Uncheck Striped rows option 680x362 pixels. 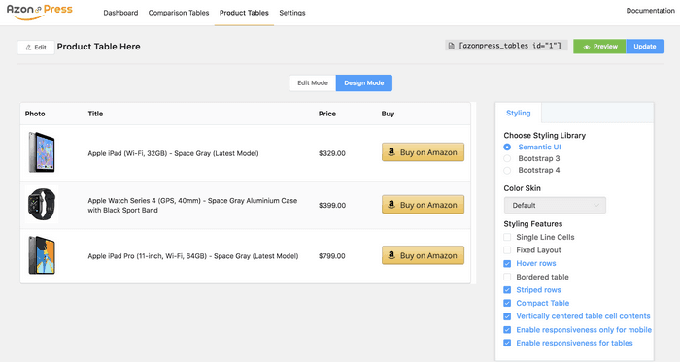507,289
